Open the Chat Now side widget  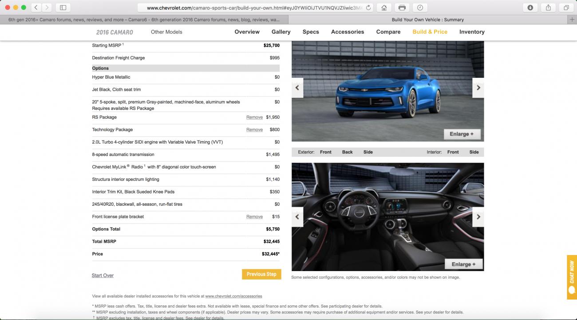pos(572,277)
